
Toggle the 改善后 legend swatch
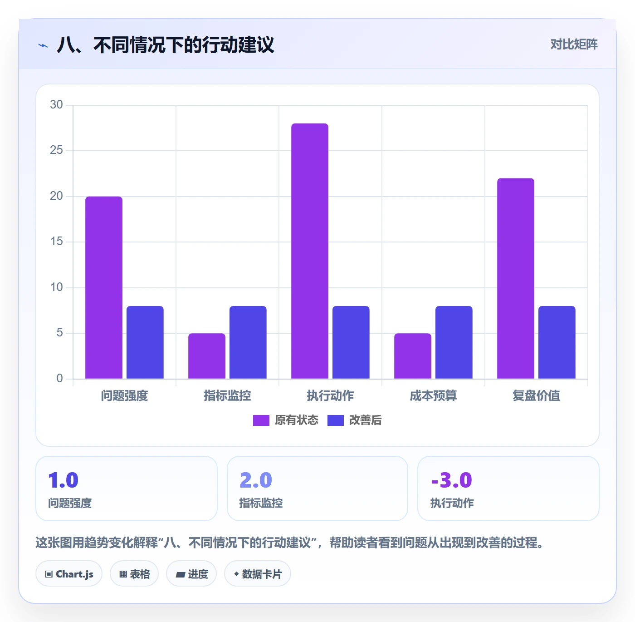click(x=335, y=420)
